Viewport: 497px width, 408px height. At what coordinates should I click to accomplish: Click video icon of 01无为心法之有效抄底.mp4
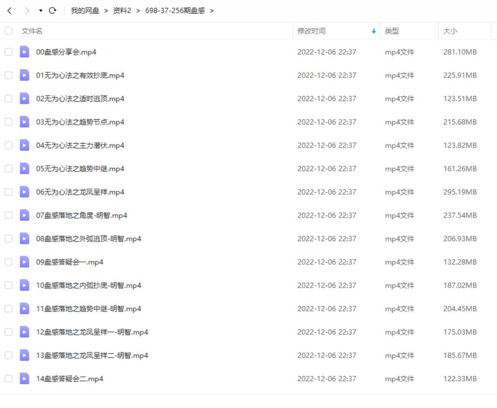(24, 76)
